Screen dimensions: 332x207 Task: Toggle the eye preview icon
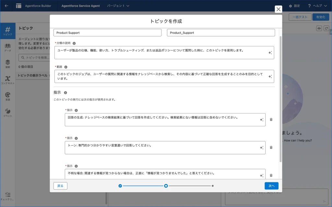point(319,28)
